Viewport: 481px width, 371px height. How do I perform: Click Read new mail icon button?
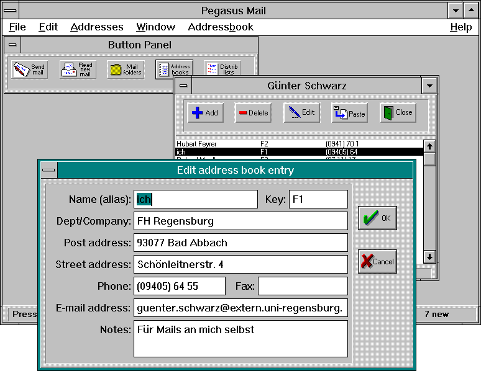pyautogui.click(x=78, y=69)
